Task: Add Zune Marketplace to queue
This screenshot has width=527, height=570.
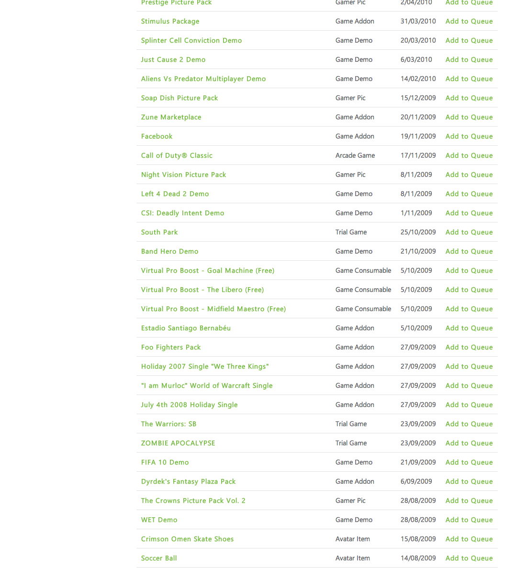Action: (469, 117)
